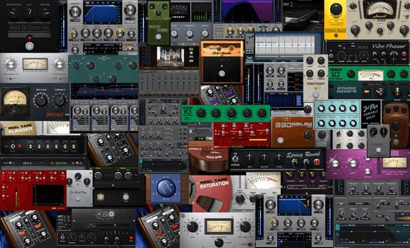This screenshot has height=248, width=410.
Task: Click the Arched compressor Input Gain knob
Action: click(x=41, y=100)
